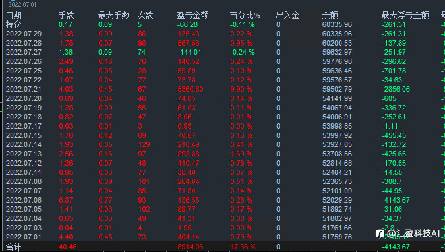This screenshot has width=445, height=252.
Task: Click the 余额 column header
Action: [330, 15]
